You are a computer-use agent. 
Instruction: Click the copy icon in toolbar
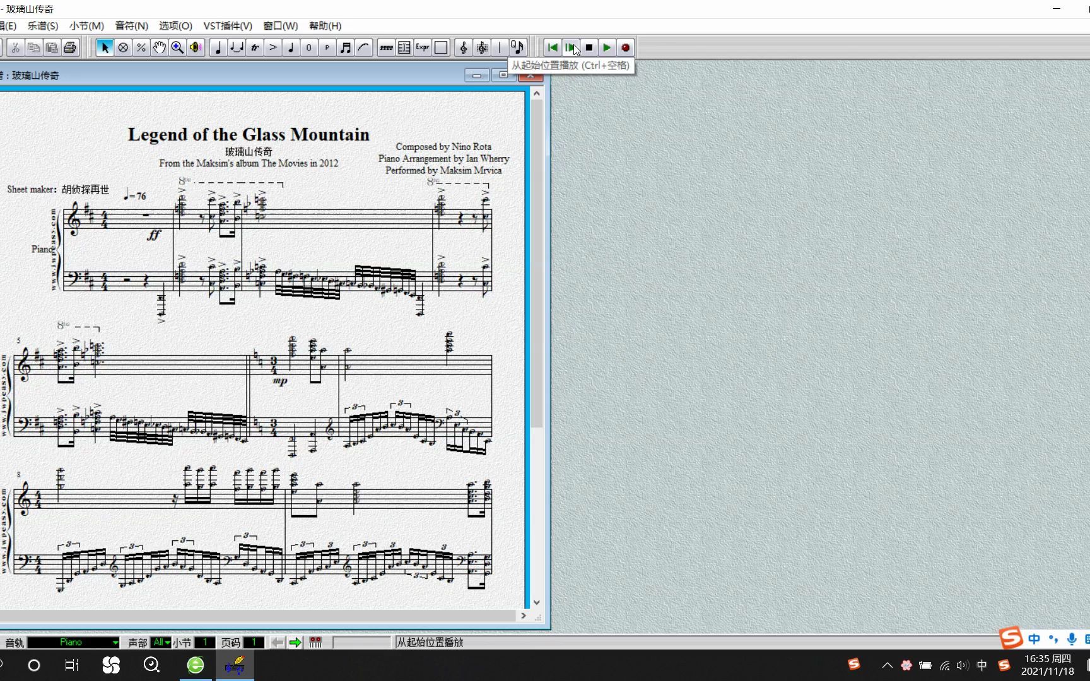[x=33, y=47]
